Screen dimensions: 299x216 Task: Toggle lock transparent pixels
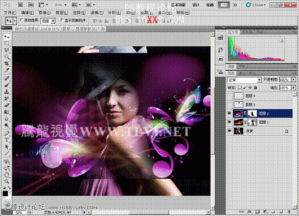pyautogui.click(x=240, y=88)
